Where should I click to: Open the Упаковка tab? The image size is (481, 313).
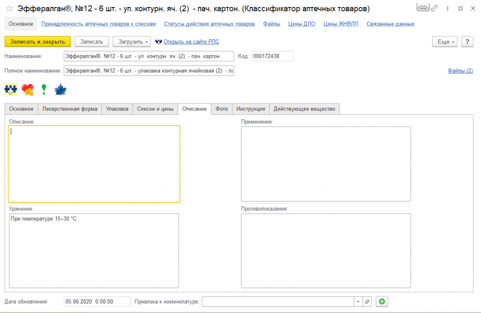[117, 109]
